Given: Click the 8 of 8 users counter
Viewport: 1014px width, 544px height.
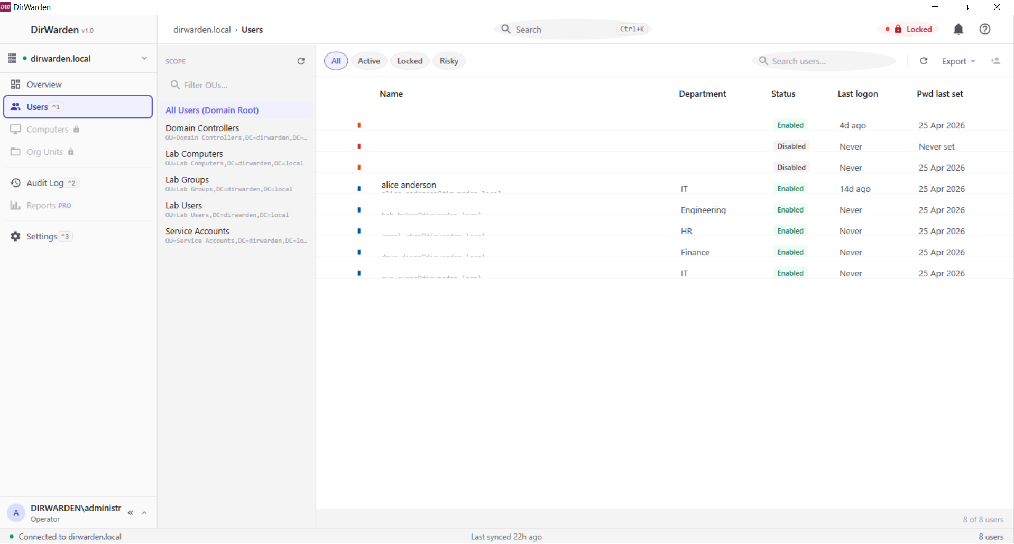Looking at the screenshot, I should [983, 520].
